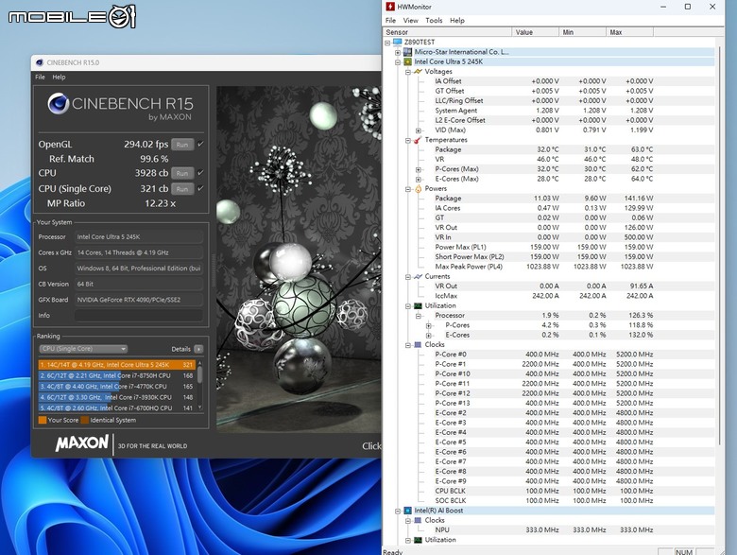Expand the VID (Max) entry
Screen dimensions: 737x555
coord(419,130)
